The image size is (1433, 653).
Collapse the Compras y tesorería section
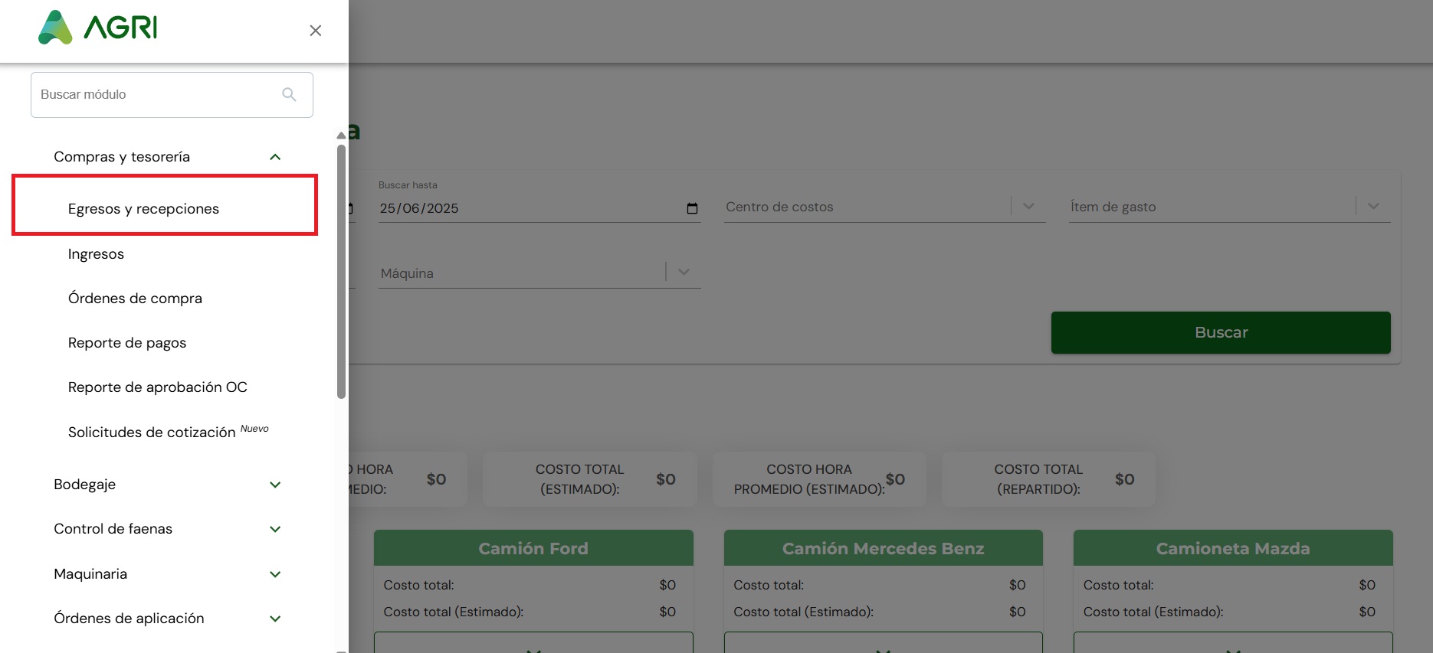275,157
